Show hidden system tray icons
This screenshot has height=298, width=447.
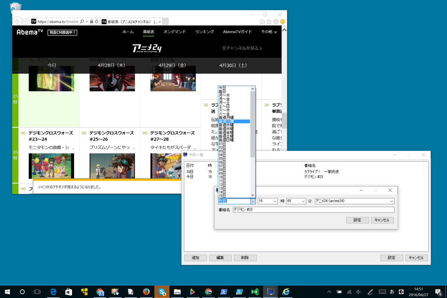pyautogui.click(x=329, y=292)
